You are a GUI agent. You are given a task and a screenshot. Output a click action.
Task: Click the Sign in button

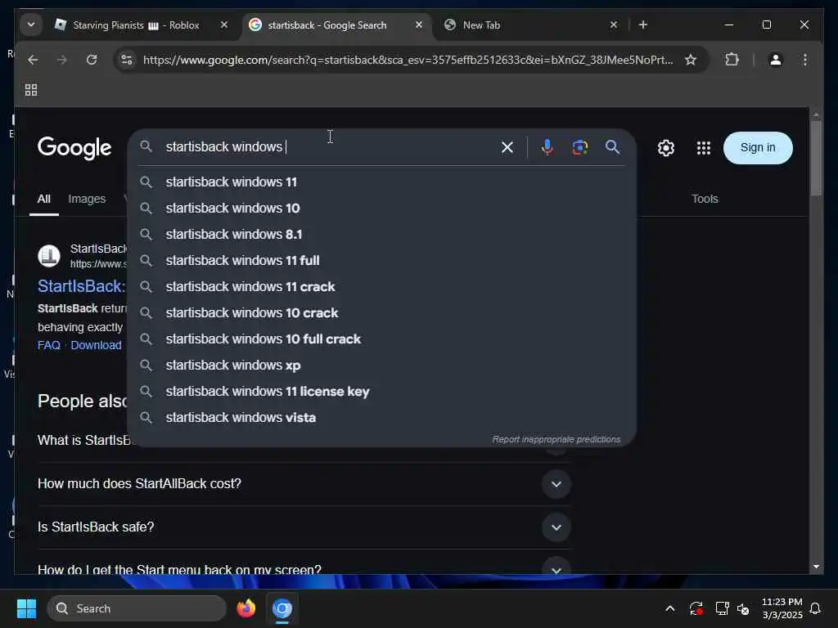pyautogui.click(x=757, y=147)
